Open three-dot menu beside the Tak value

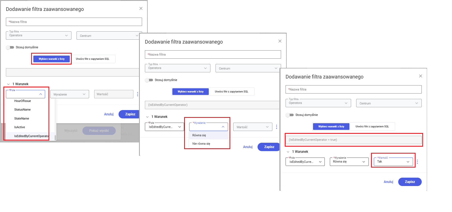coord(417,162)
